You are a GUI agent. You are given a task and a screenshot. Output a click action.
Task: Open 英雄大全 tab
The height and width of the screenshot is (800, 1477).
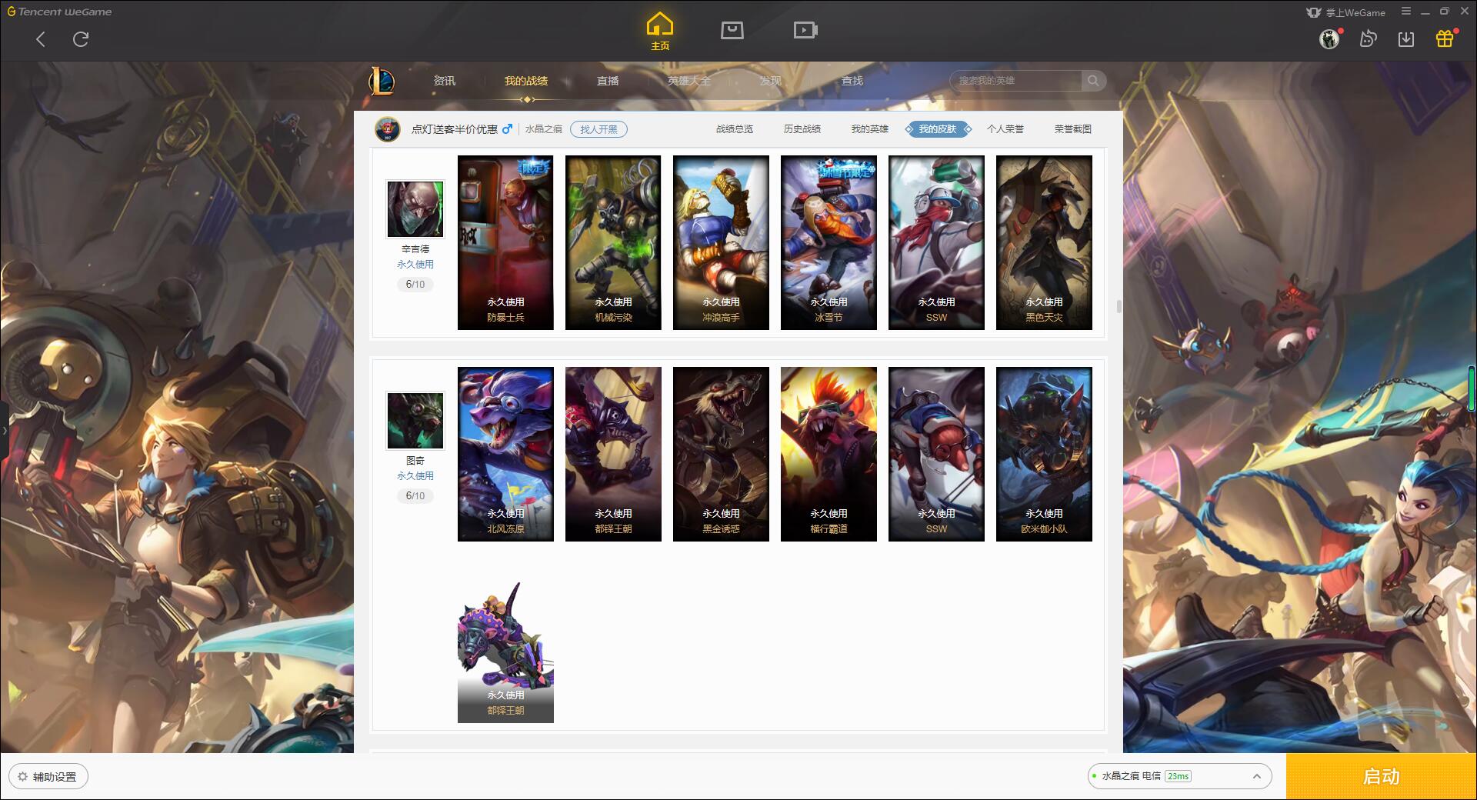[x=689, y=81]
